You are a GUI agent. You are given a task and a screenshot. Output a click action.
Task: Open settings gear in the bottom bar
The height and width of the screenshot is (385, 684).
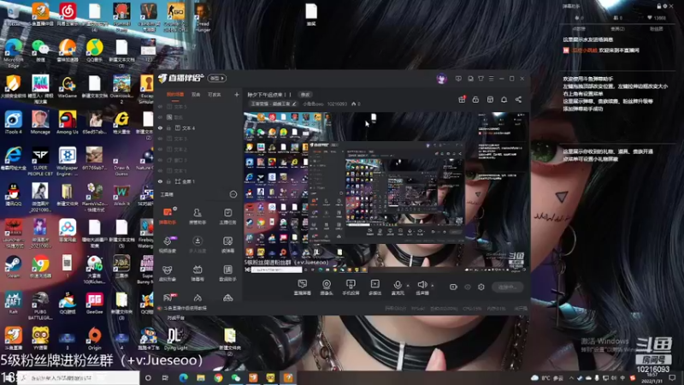pos(481,287)
